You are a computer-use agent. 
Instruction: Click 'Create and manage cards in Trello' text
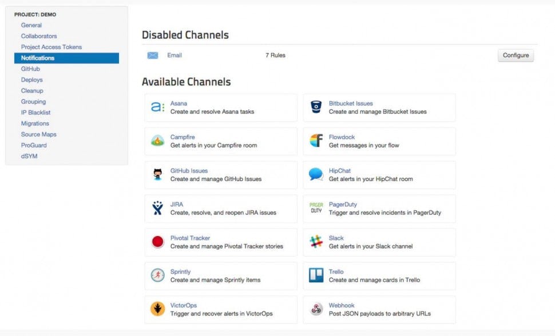[x=374, y=280]
